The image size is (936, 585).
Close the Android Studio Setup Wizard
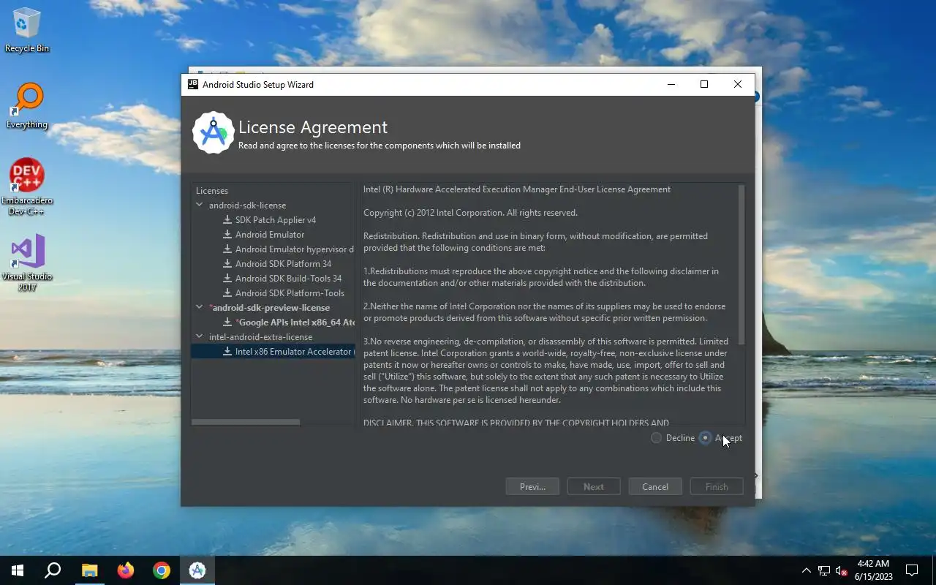point(738,84)
